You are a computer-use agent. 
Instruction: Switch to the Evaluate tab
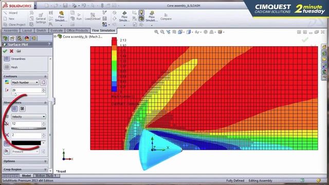57,31
